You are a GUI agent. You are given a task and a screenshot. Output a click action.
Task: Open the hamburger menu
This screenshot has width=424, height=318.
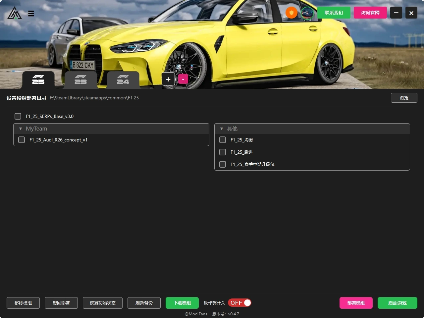(31, 14)
